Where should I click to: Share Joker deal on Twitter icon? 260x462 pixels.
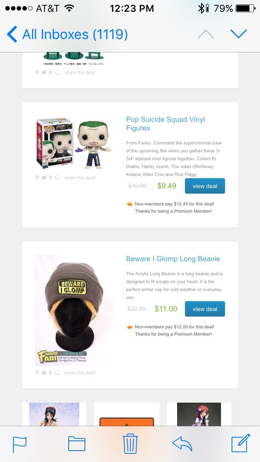(x=44, y=177)
